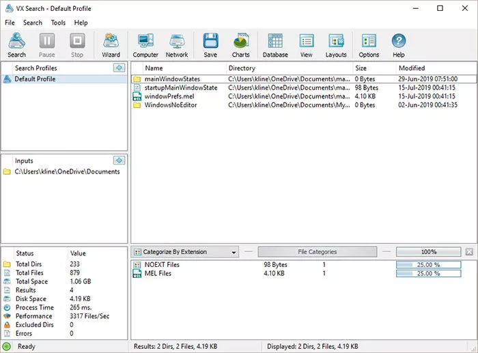This screenshot has height=353, width=478.
Task: Open the Search menu
Action: (x=33, y=23)
